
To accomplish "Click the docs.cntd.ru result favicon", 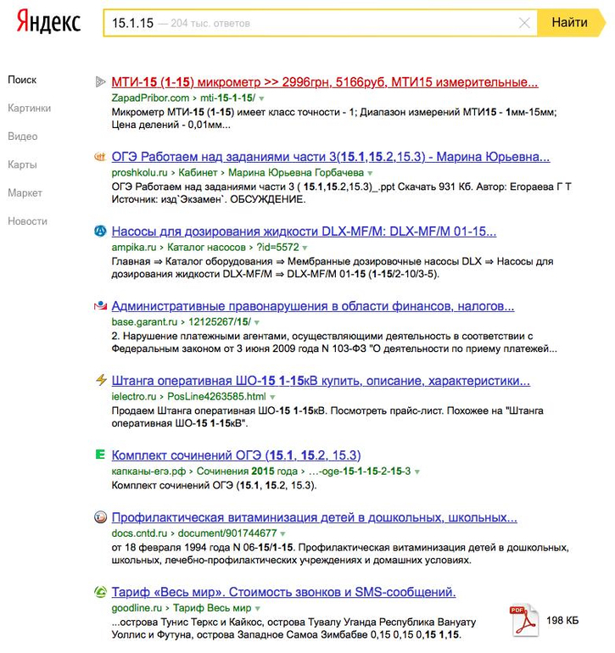I will (x=100, y=517).
